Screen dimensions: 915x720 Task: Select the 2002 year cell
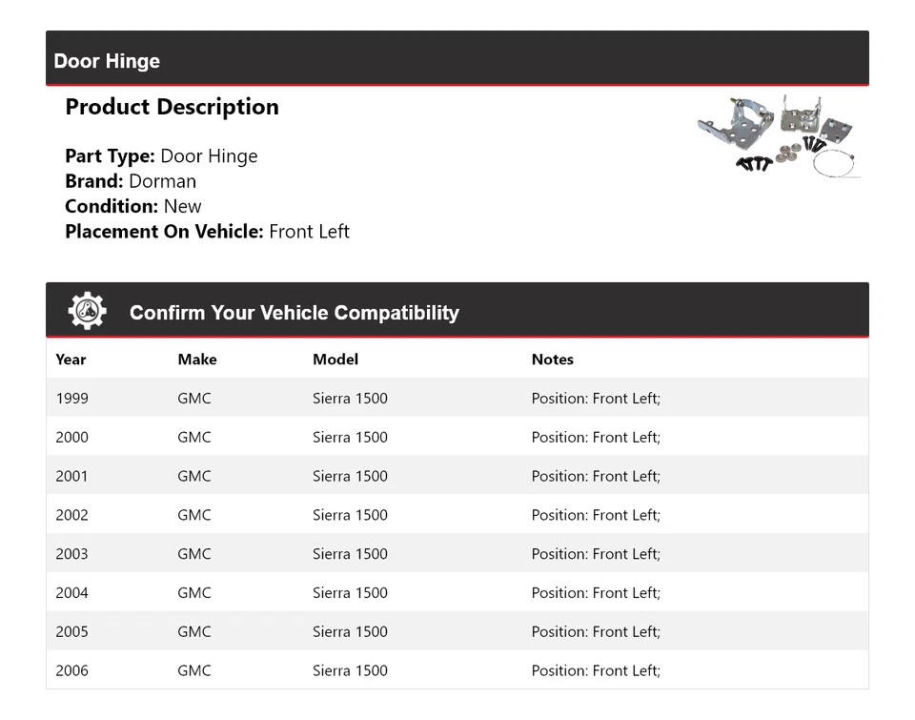click(x=71, y=515)
